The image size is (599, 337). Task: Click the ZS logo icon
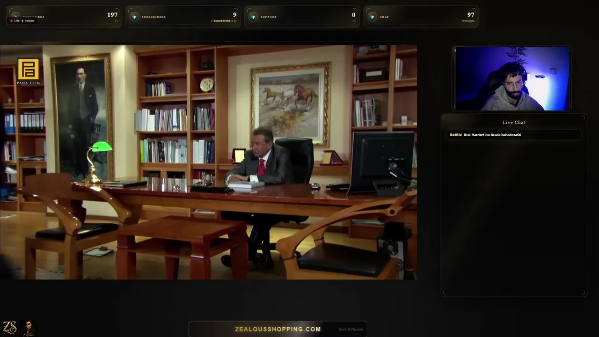[x=10, y=327]
